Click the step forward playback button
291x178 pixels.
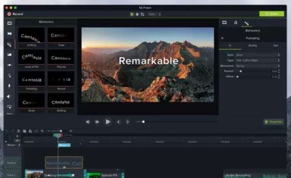point(97,122)
